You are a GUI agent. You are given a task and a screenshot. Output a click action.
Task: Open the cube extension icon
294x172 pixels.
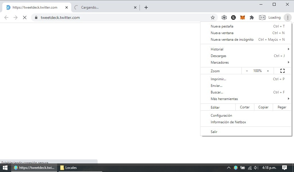point(224,17)
